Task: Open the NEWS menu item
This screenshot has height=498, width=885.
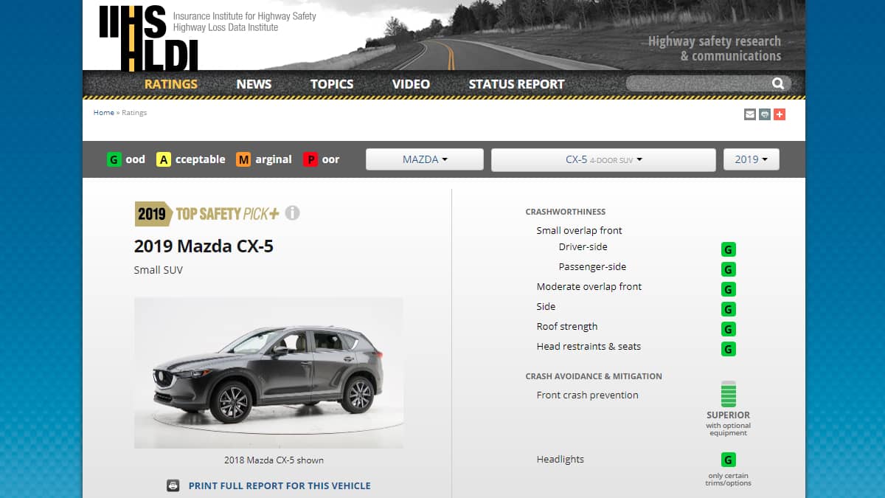Action: point(254,84)
